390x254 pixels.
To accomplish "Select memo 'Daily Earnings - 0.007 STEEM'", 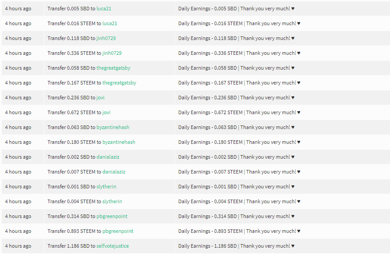I will (x=211, y=172).
